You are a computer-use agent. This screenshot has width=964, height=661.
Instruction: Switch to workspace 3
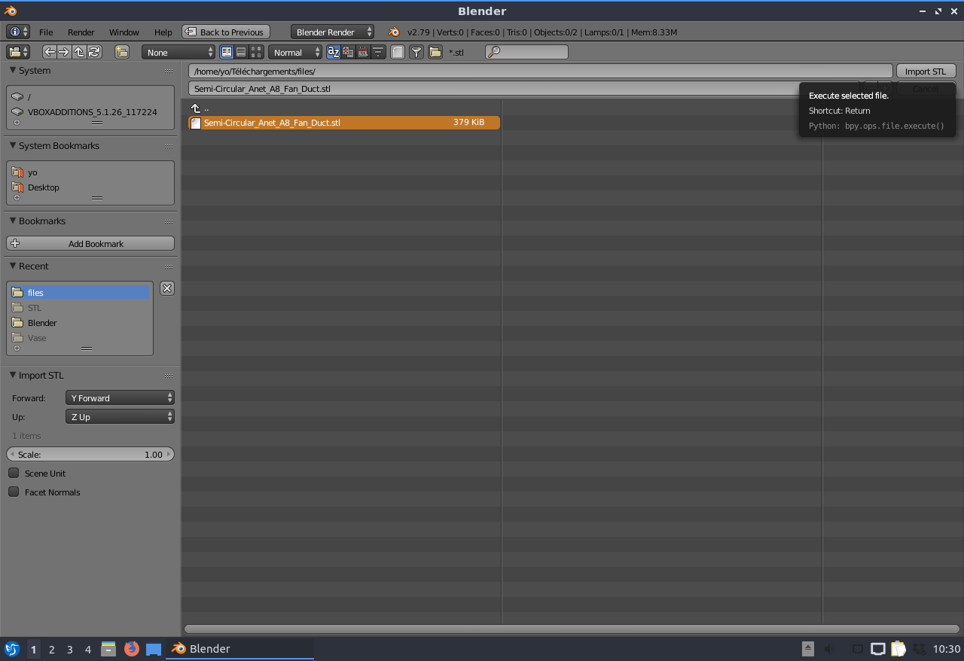pyautogui.click(x=69, y=649)
